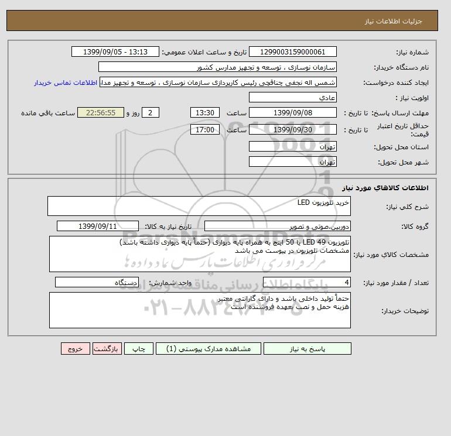
Task: Click remaining days field showing 2
Action: click(151, 113)
